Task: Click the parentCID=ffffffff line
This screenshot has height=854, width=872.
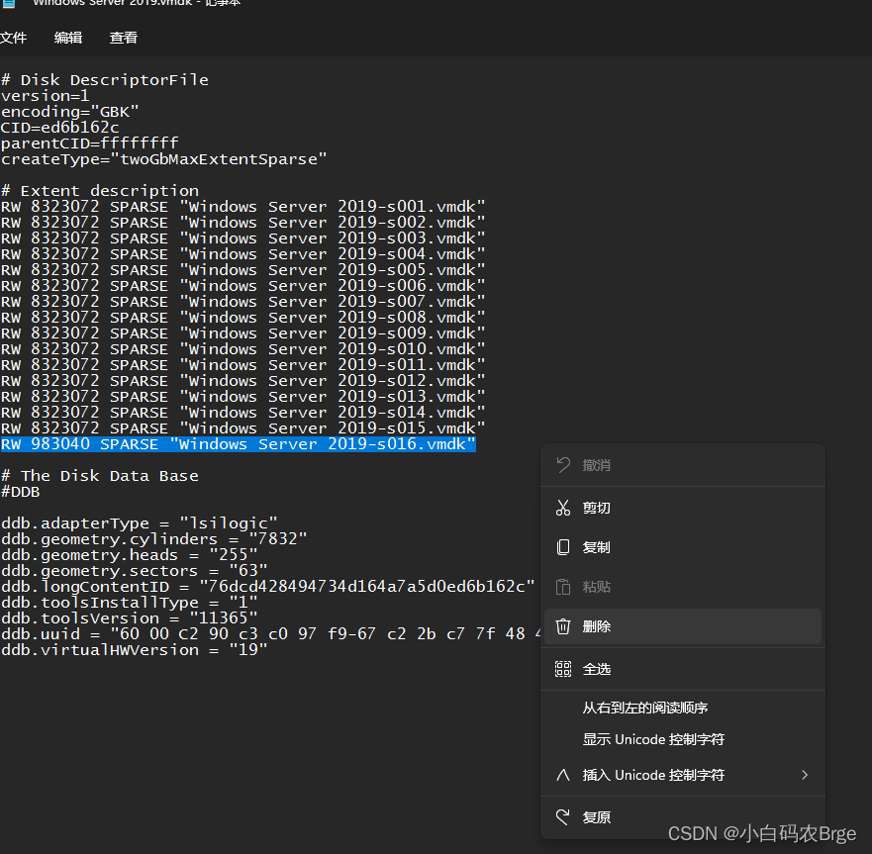Action: pos(89,143)
